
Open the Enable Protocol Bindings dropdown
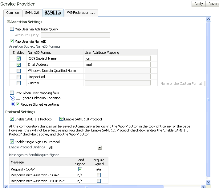(99, 148)
